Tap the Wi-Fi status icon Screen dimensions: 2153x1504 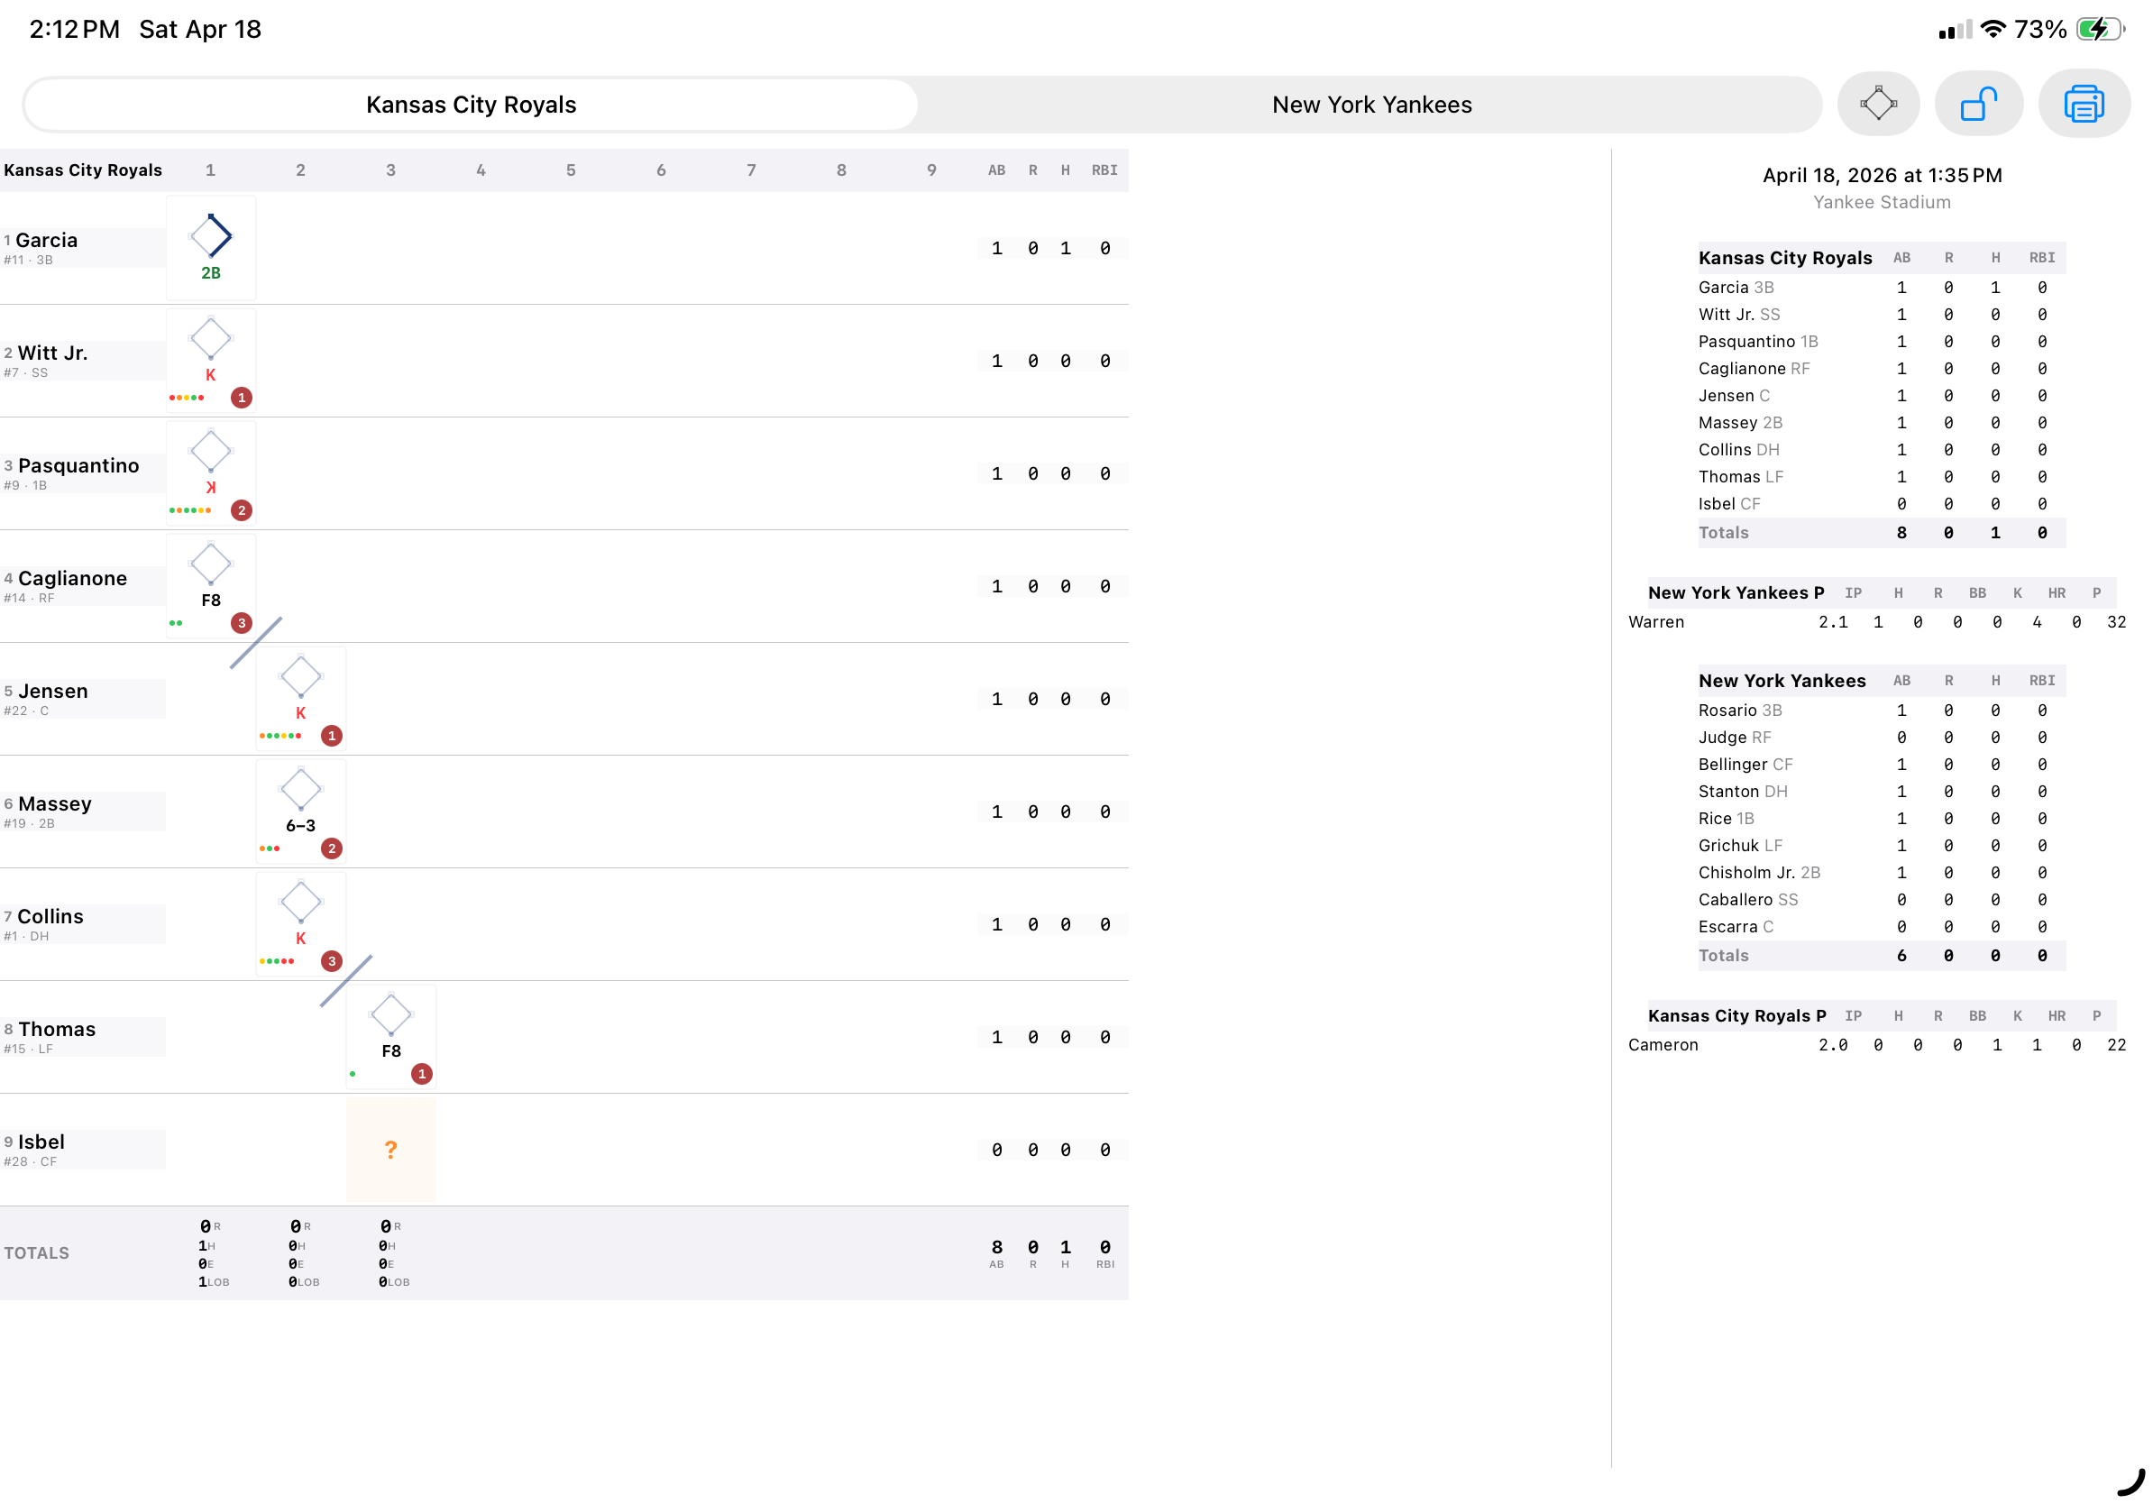tap(1993, 29)
